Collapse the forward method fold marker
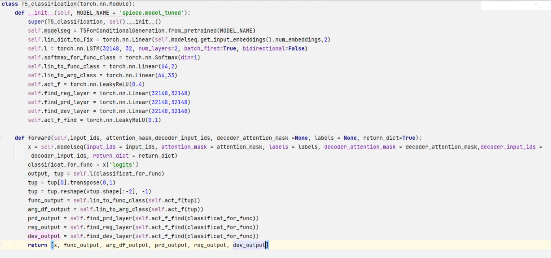551x258 pixels. click(x=1, y=138)
